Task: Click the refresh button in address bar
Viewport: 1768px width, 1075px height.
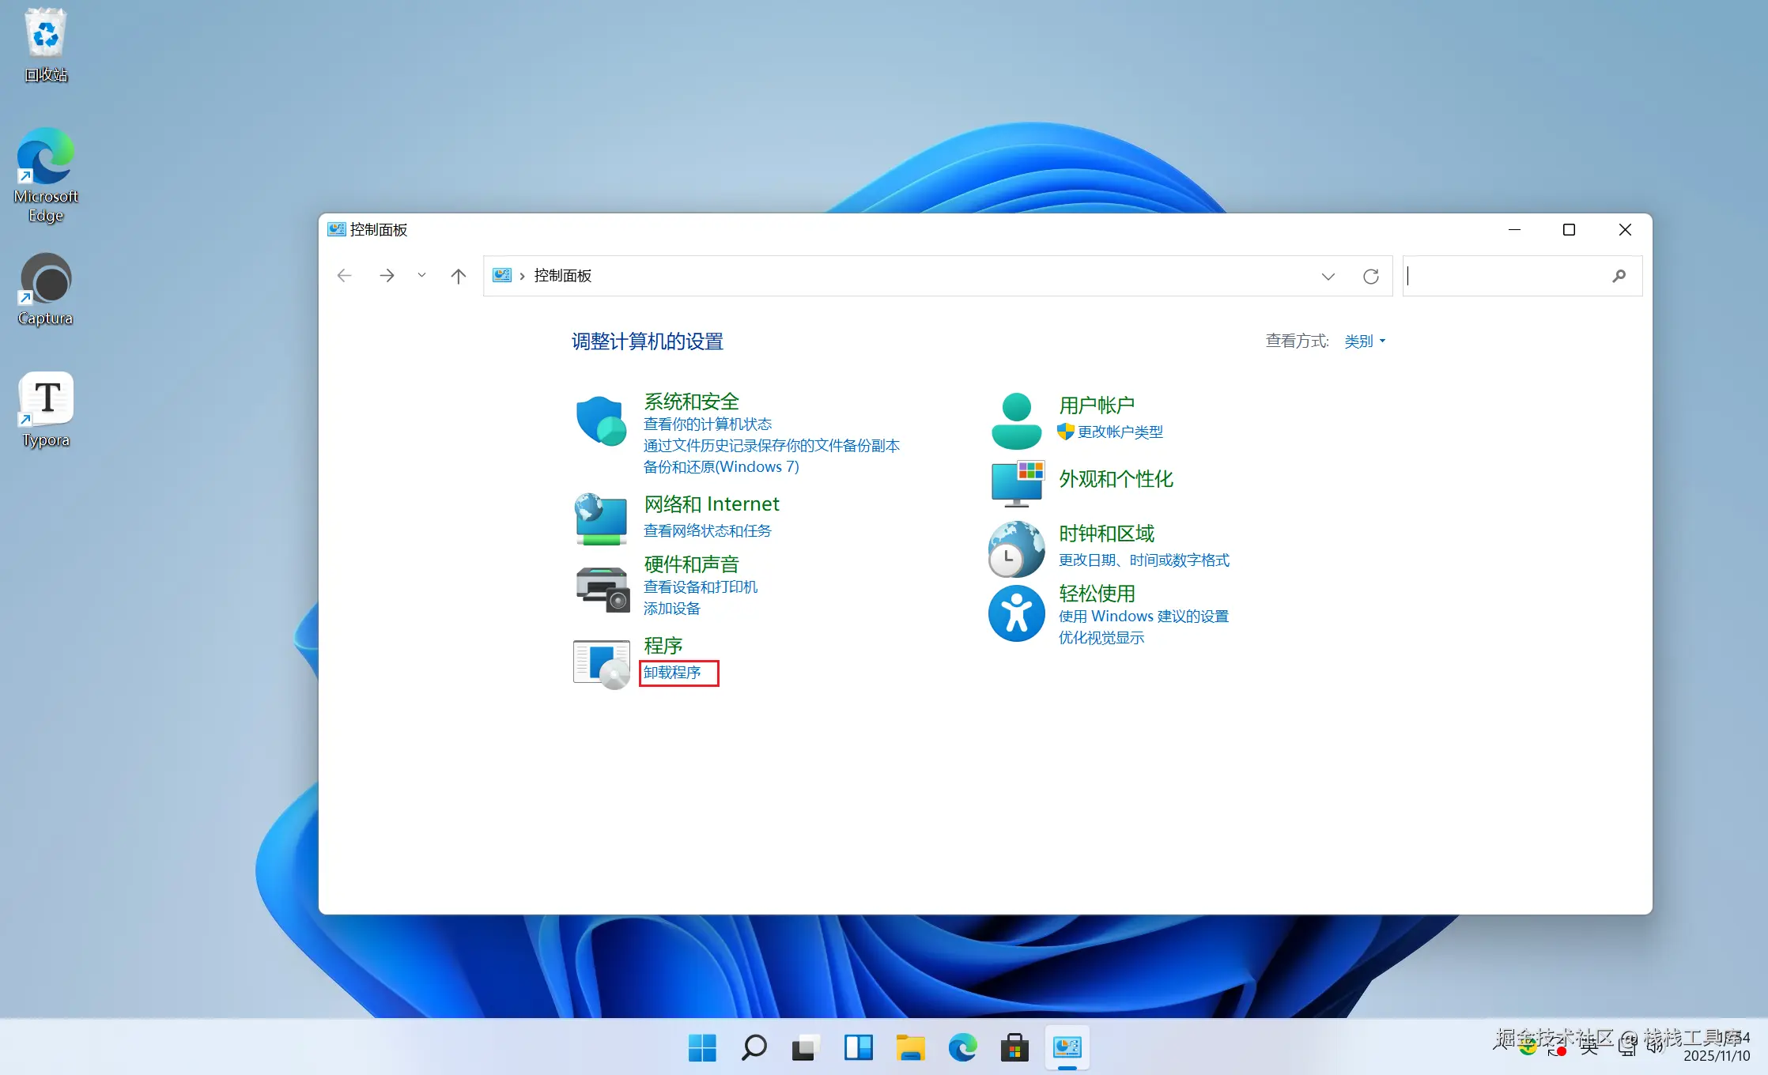Action: tap(1370, 276)
